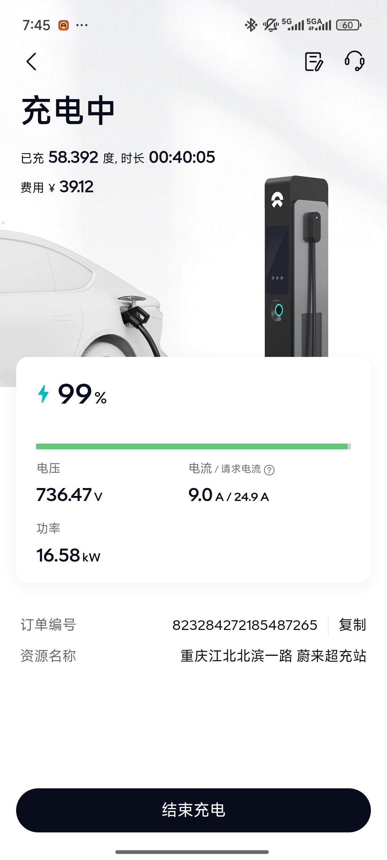The image size is (387, 860).
Task: Contact customer service via headset icon
Action: [355, 61]
